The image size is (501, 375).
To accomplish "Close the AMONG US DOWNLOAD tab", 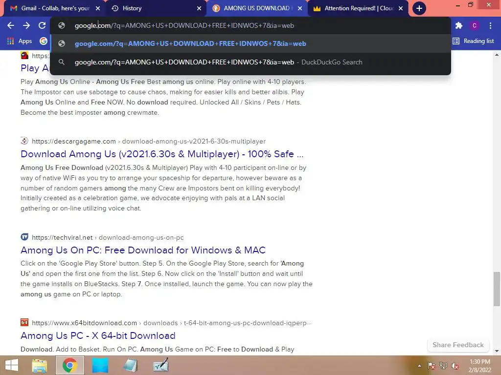I will [300, 8].
